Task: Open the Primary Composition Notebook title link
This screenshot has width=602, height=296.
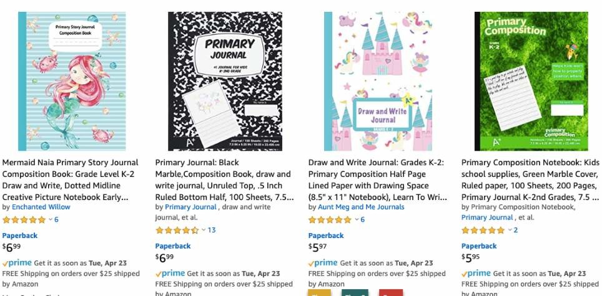Action: [x=531, y=180]
